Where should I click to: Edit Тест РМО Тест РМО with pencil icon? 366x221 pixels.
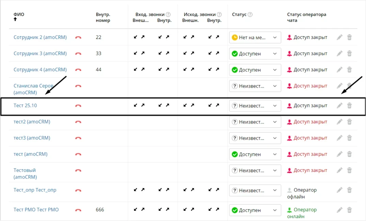click(x=340, y=210)
